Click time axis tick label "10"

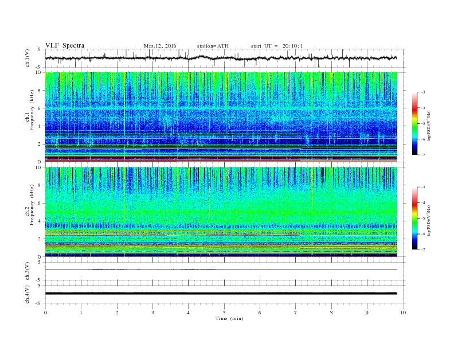(403, 313)
